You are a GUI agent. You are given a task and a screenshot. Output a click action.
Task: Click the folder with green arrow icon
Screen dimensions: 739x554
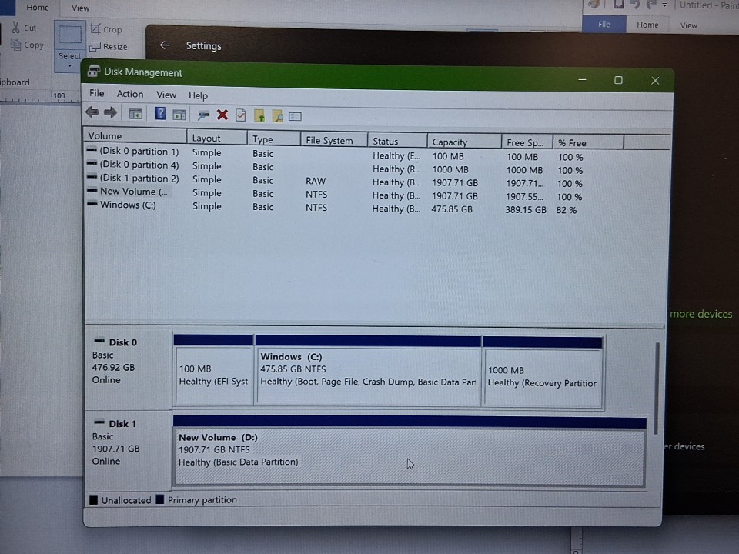coord(259,115)
